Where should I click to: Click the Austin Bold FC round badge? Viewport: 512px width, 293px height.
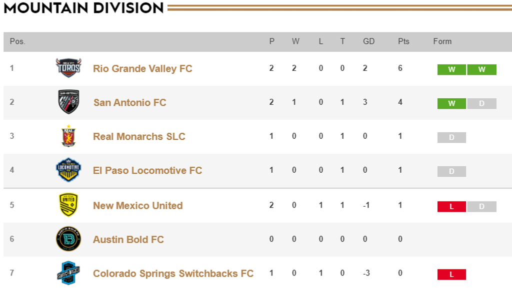68,239
